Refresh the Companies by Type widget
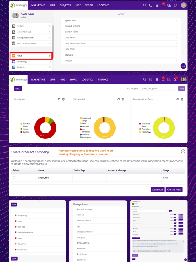 point(178,99)
